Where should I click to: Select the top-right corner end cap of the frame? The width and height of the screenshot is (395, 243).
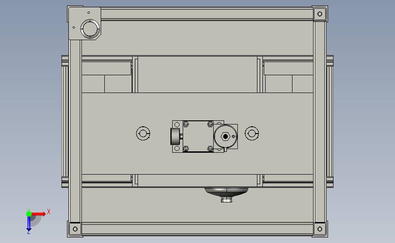coord(320,14)
